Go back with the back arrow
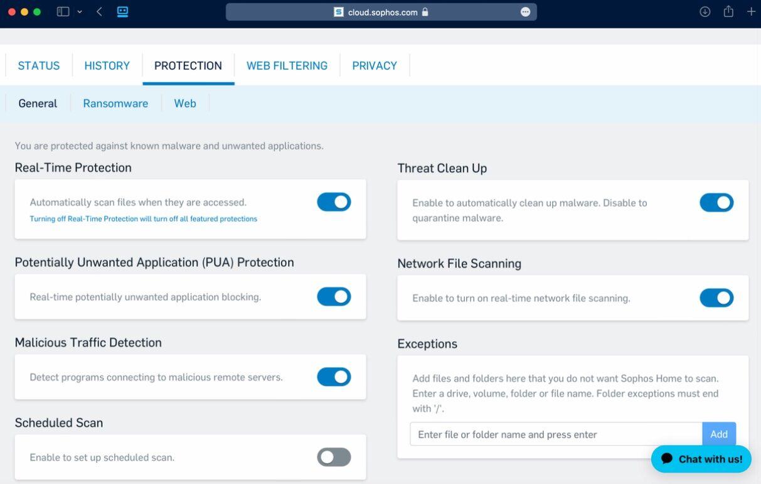The image size is (761, 484). coord(99,12)
